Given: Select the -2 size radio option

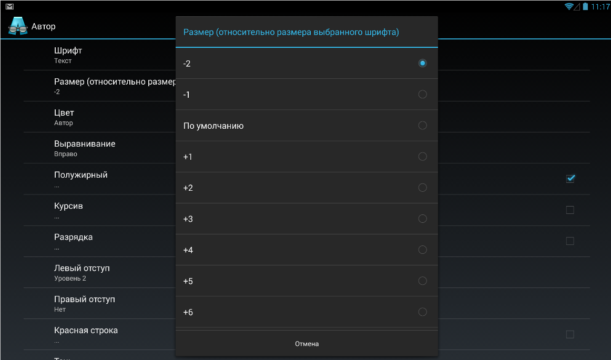Looking at the screenshot, I should [422, 63].
